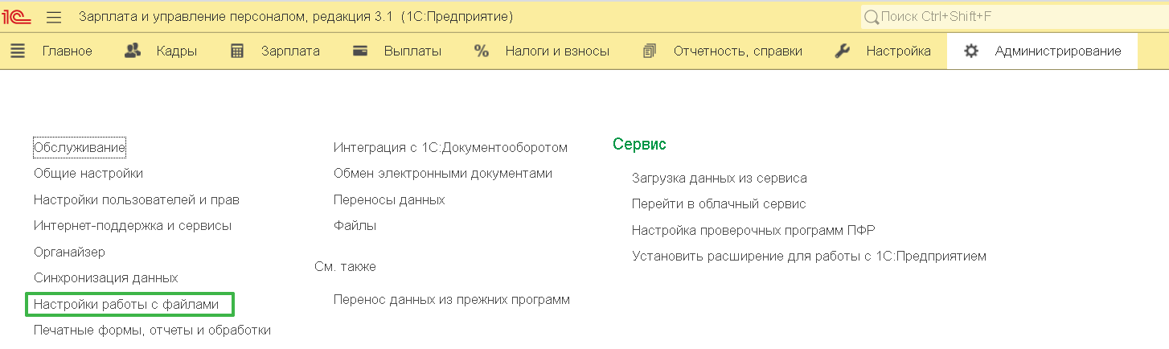Screen dimensions: 1169x349
Task: Open Загрузка данных из сервиса
Action: [x=720, y=178]
